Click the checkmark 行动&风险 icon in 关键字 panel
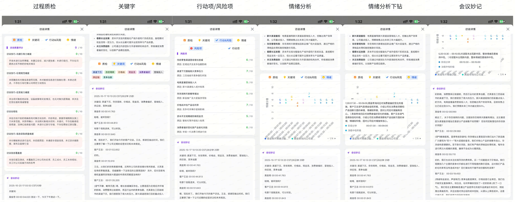Screen dimensions: 515x202 [132, 64]
